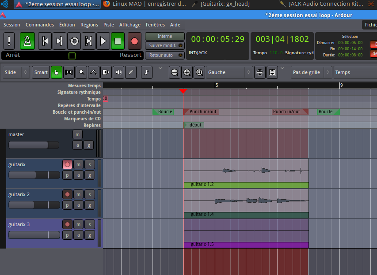This screenshot has width=377, height=275.
Task: Jump to session start button
Action: click(45, 41)
